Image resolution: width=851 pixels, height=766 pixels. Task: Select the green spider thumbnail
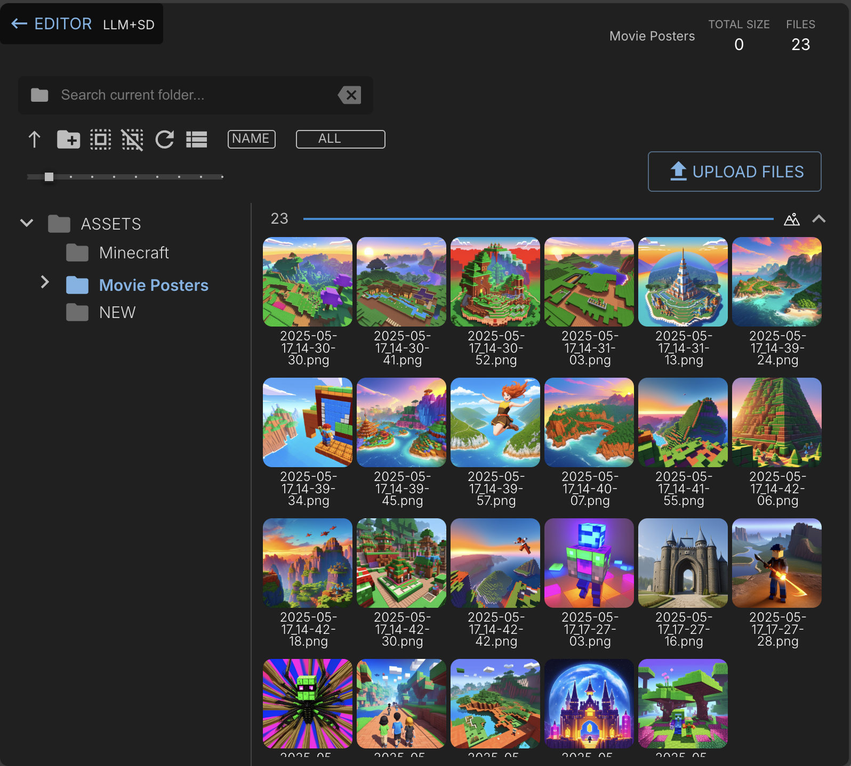pyautogui.click(x=308, y=704)
